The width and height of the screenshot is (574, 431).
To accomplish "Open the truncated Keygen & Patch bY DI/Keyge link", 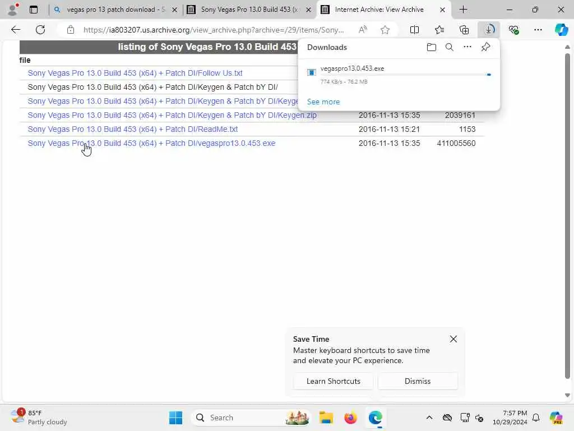I will pos(163,101).
